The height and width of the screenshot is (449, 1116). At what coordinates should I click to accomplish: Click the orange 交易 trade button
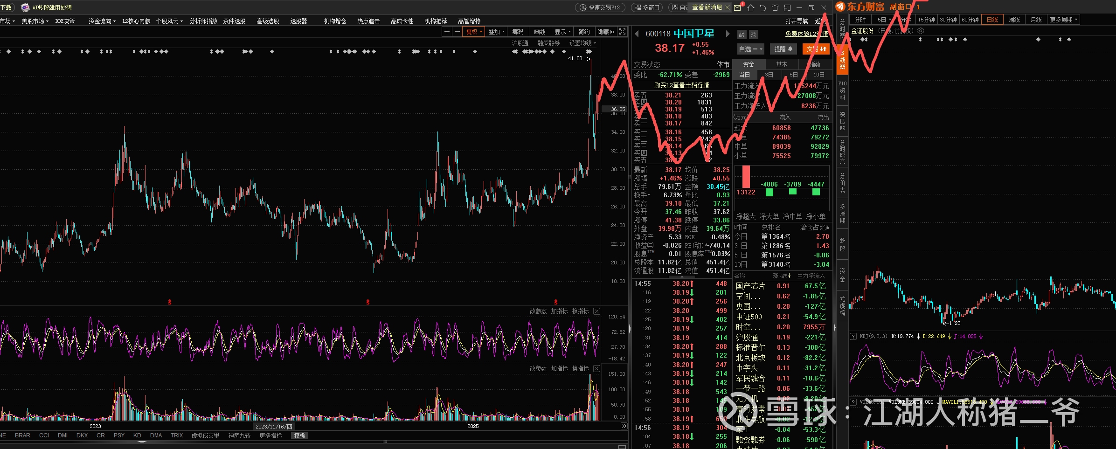[x=816, y=49]
